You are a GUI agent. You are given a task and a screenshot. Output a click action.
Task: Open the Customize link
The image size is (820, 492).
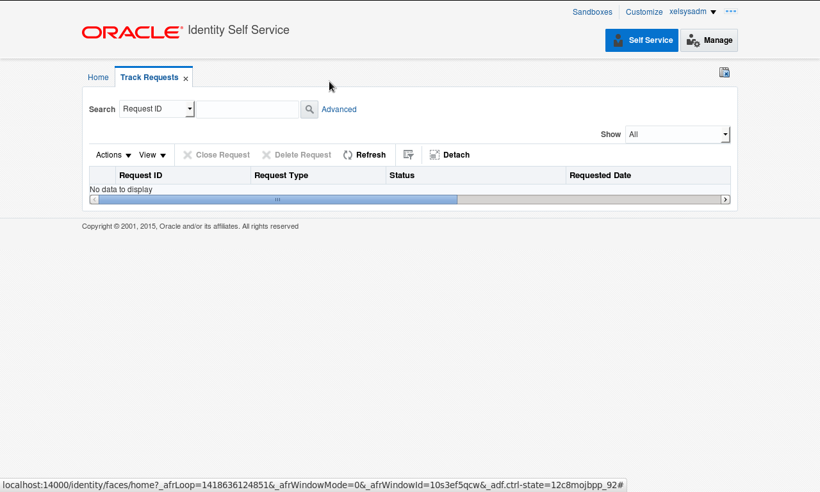tap(644, 12)
